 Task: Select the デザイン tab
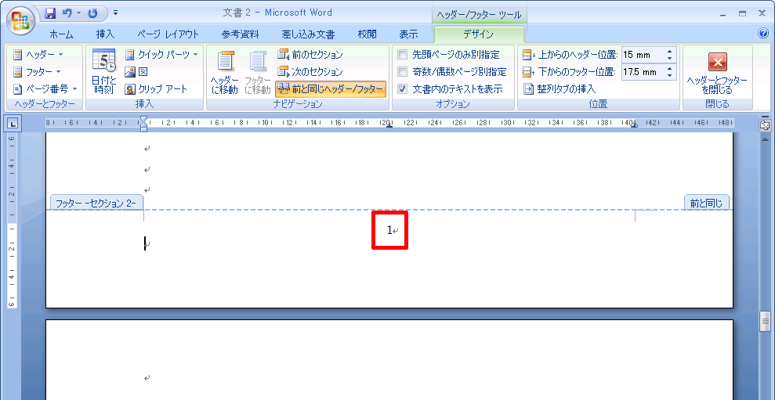click(478, 34)
